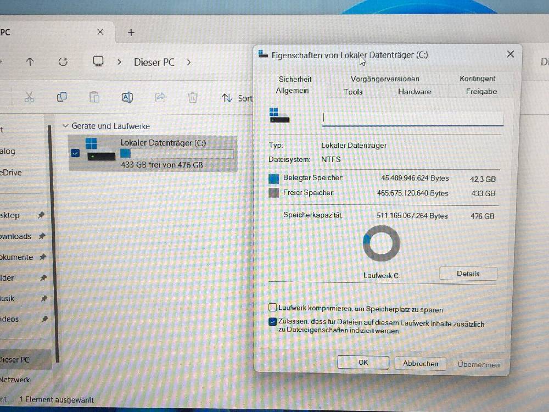Select Netzwerk in the sidebar
Screen dimensions: 549x412
15,380
